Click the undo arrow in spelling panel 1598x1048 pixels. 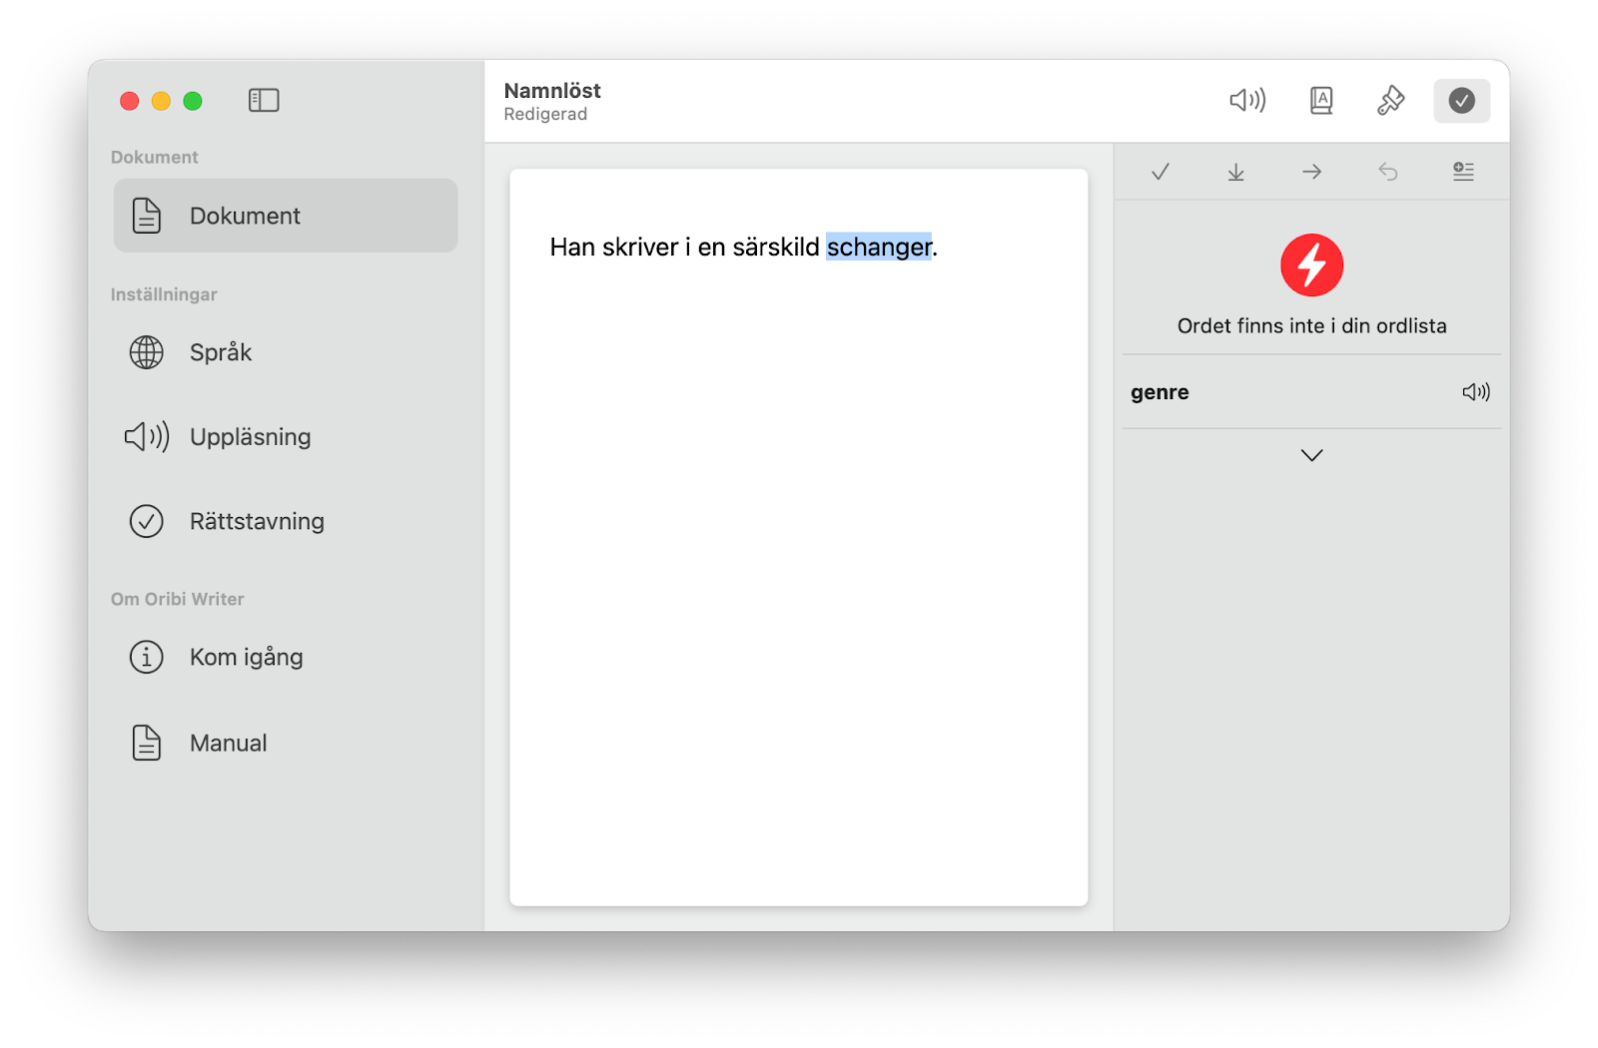click(1387, 172)
